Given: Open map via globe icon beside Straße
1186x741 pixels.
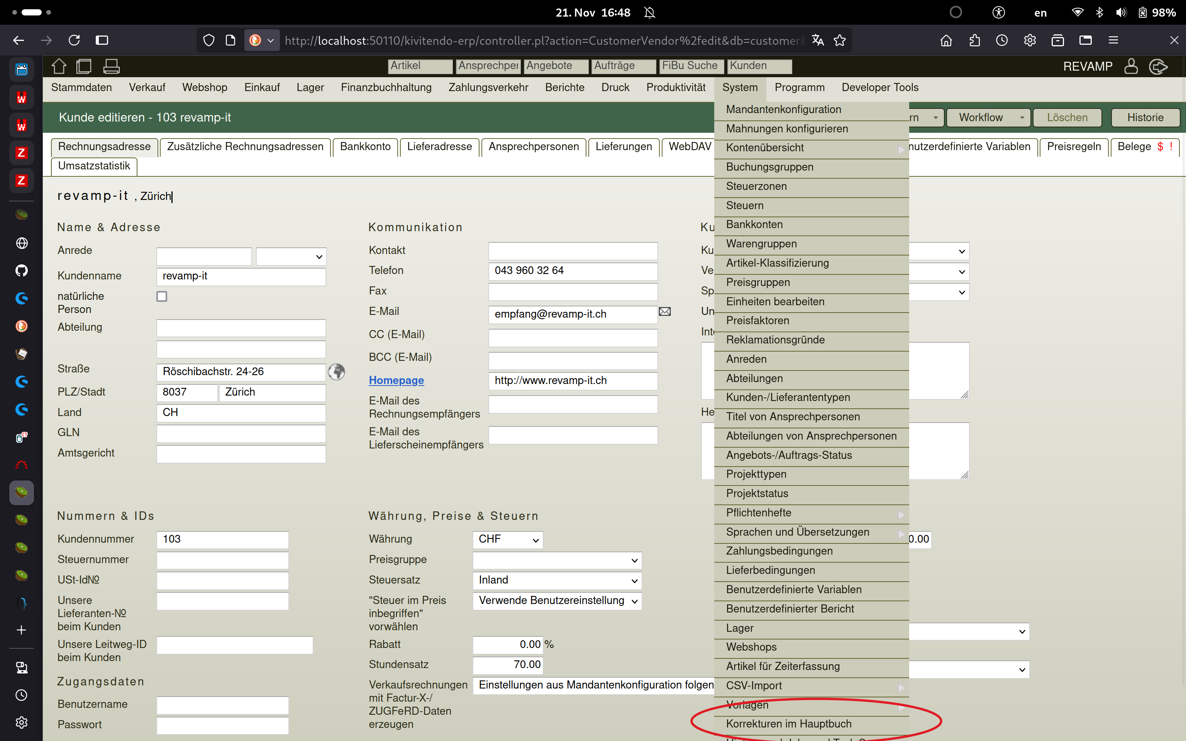Looking at the screenshot, I should coord(336,372).
